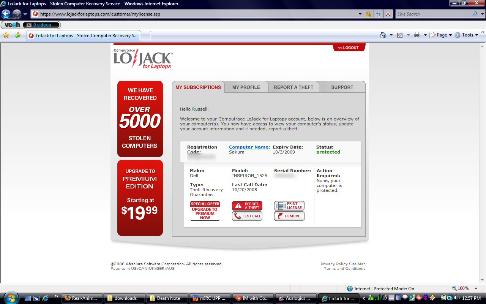Click the Report a Theft red button
The image size is (486, 304).
[247, 206]
